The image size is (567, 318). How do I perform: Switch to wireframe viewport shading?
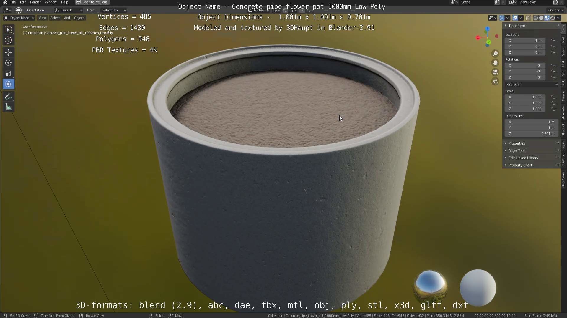coord(535,18)
